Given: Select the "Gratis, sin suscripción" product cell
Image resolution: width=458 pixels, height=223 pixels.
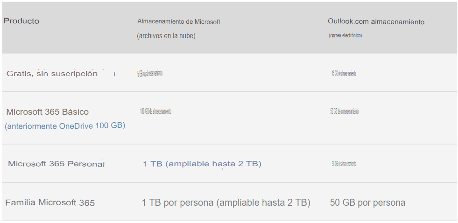Looking at the screenshot, I should pos(52,74).
